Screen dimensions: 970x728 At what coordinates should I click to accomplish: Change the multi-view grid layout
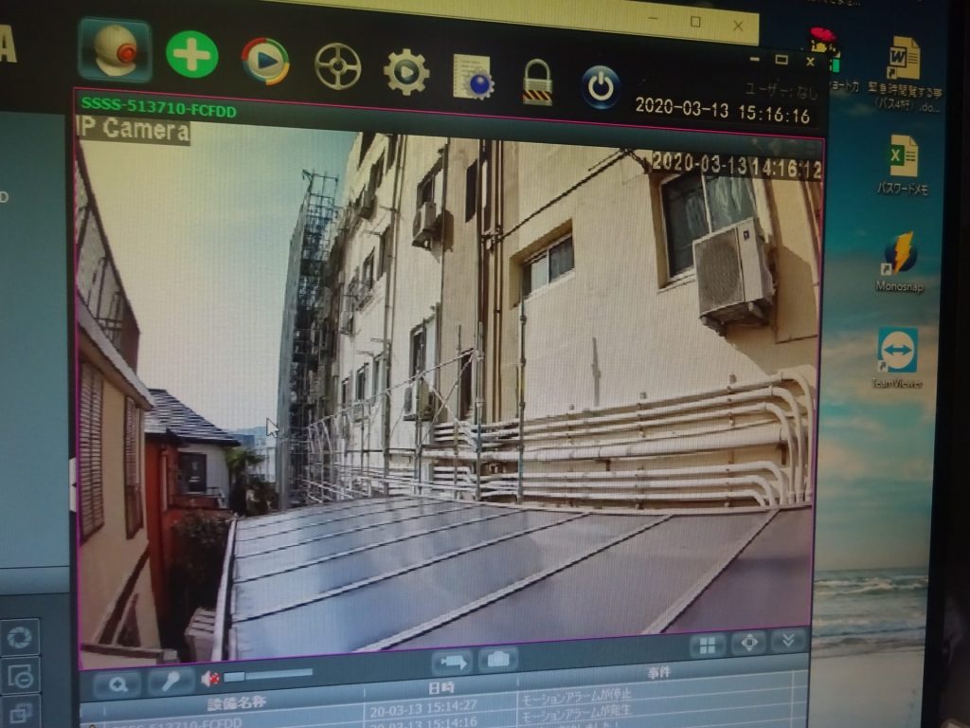pyautogui.click(x=707, y=646)
